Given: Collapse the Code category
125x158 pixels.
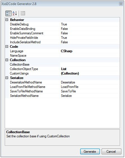Looking at the screenshot, I should (x=7, y=47).
